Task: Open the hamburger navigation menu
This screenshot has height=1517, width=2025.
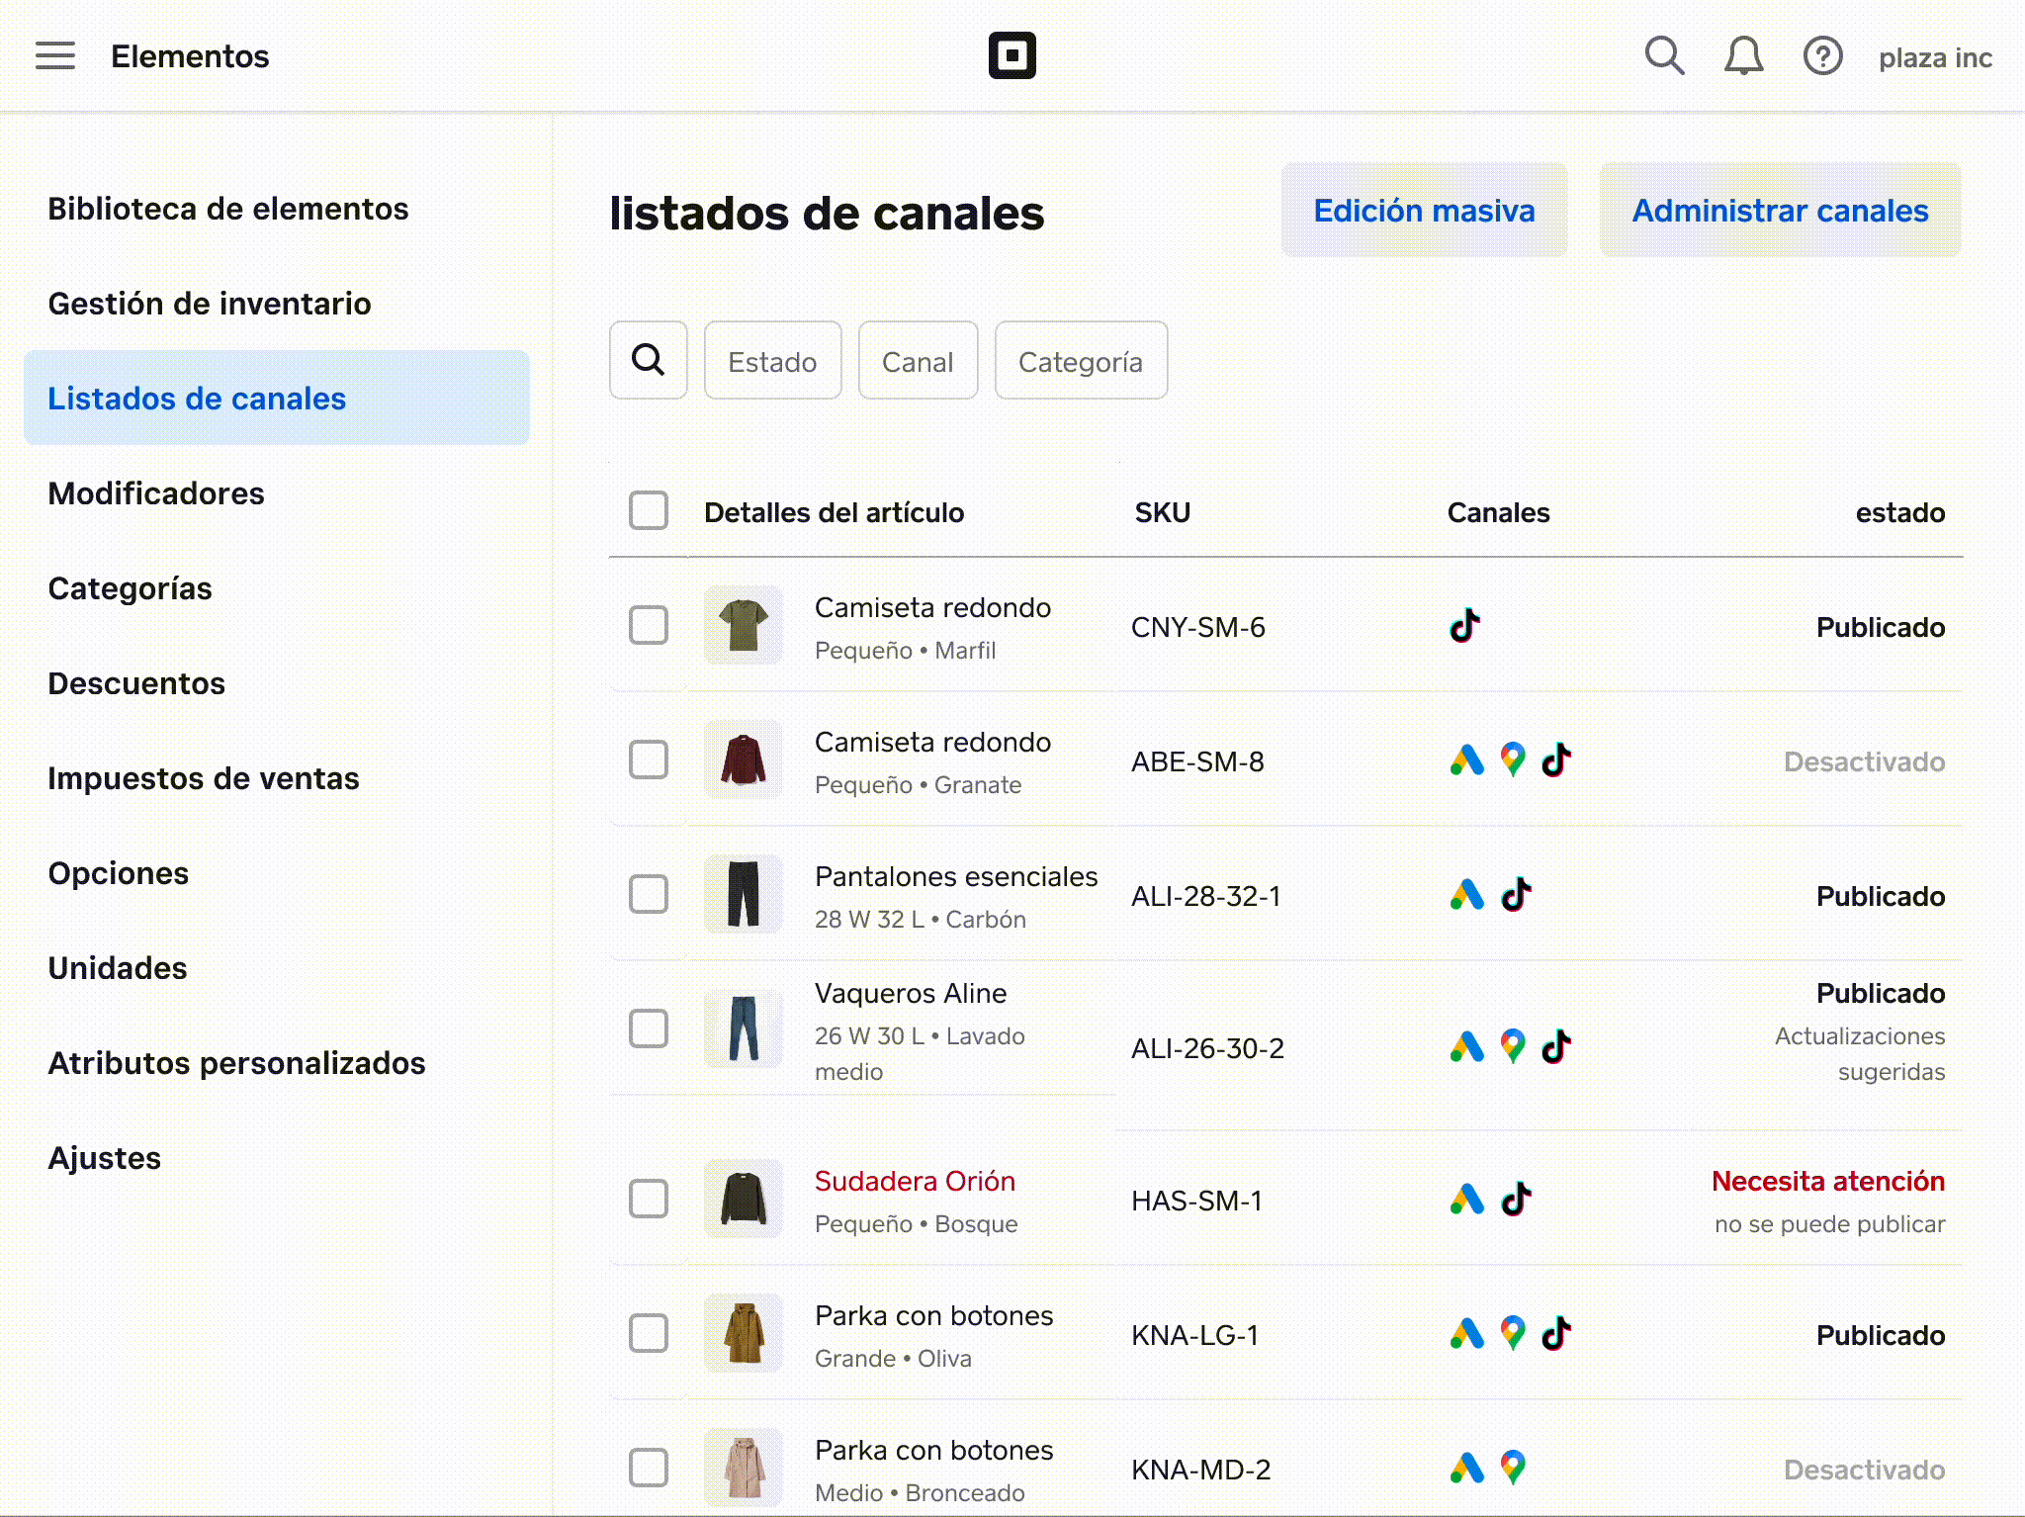Action: [55, 56]
